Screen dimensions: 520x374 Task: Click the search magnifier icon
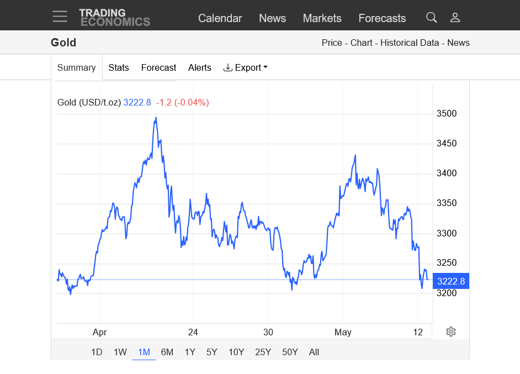point(431,18)
